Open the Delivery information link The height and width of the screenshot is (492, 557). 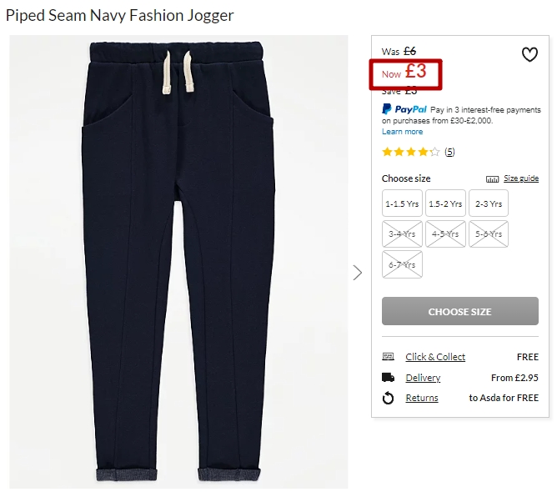point(423,378)
